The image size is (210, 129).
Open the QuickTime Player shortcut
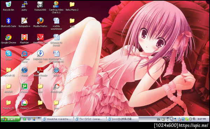tap(24, 57)
